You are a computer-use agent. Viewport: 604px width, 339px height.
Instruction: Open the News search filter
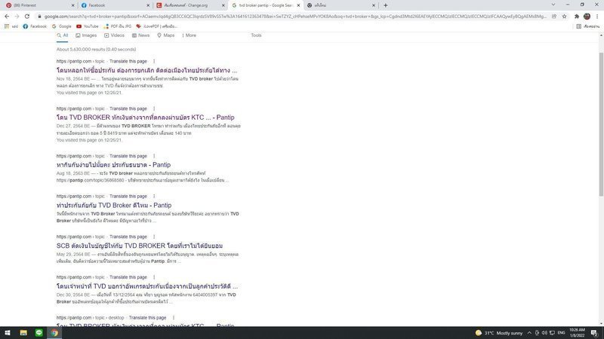pyautogui.click(x=143, y=35)
